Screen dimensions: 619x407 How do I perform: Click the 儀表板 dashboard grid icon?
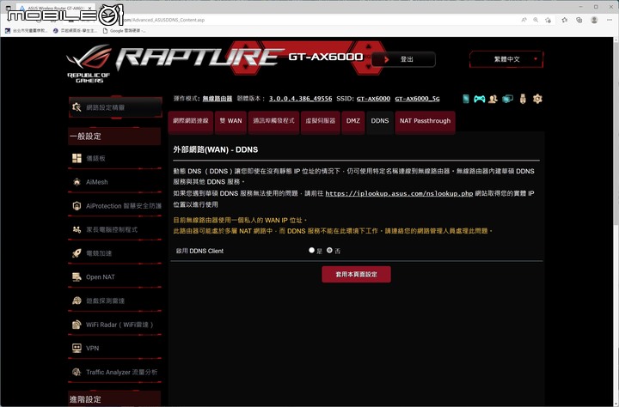tap(77, 158)
